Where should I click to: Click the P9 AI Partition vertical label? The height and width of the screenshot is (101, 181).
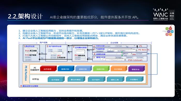pyautogui.click(x=26, y=73)
